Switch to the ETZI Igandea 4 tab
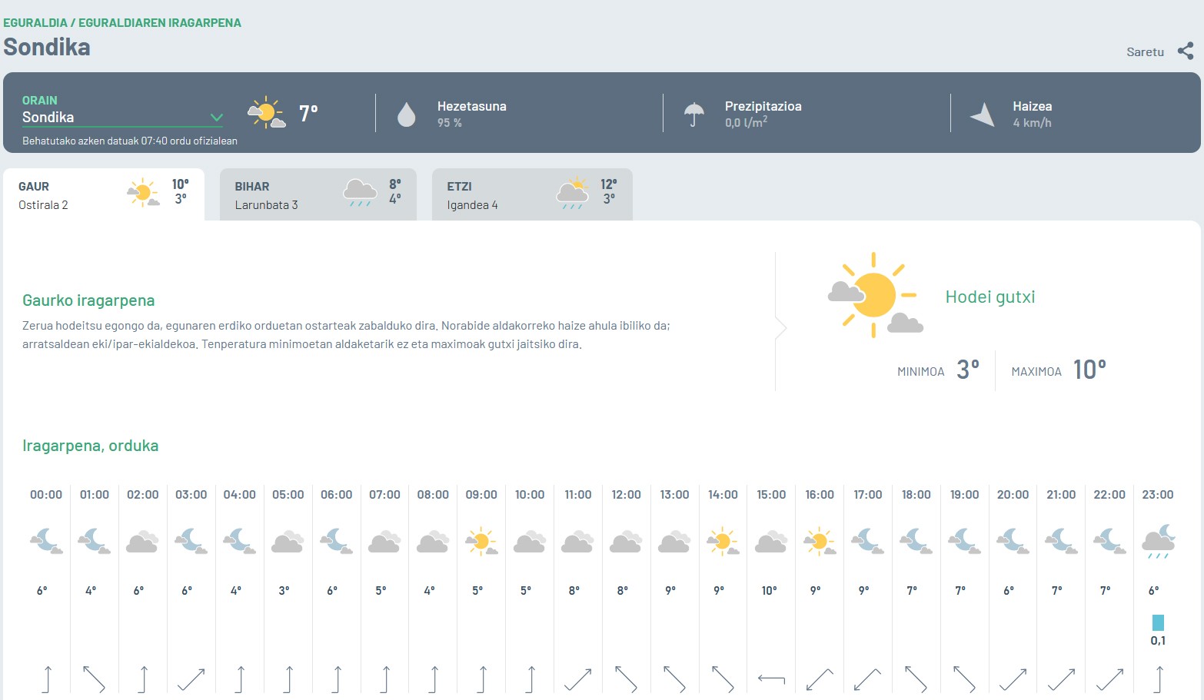 tap(532, 195)
